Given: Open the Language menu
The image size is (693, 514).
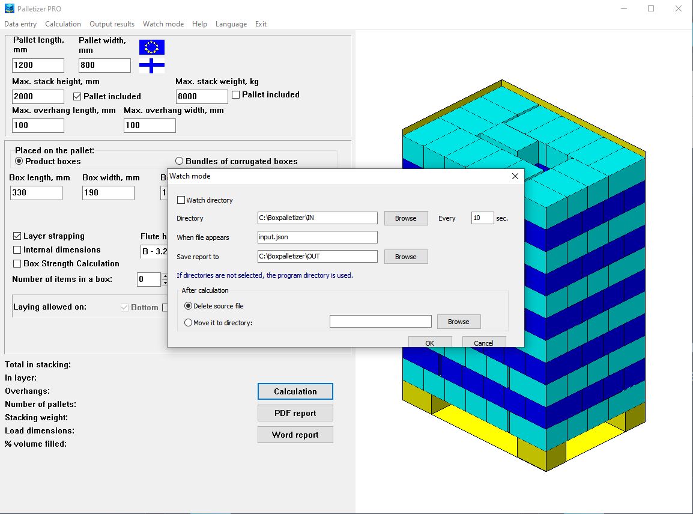Looking at the screenshot, I should [x=231, y=24].
